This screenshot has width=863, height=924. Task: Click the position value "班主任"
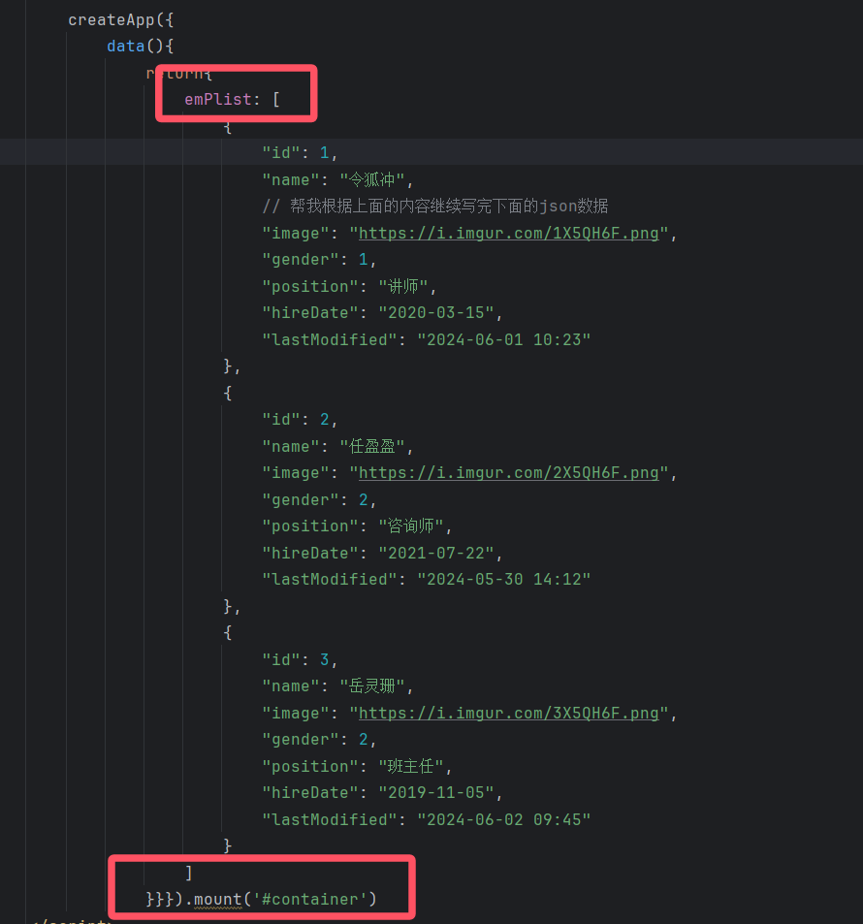point(415,766)
